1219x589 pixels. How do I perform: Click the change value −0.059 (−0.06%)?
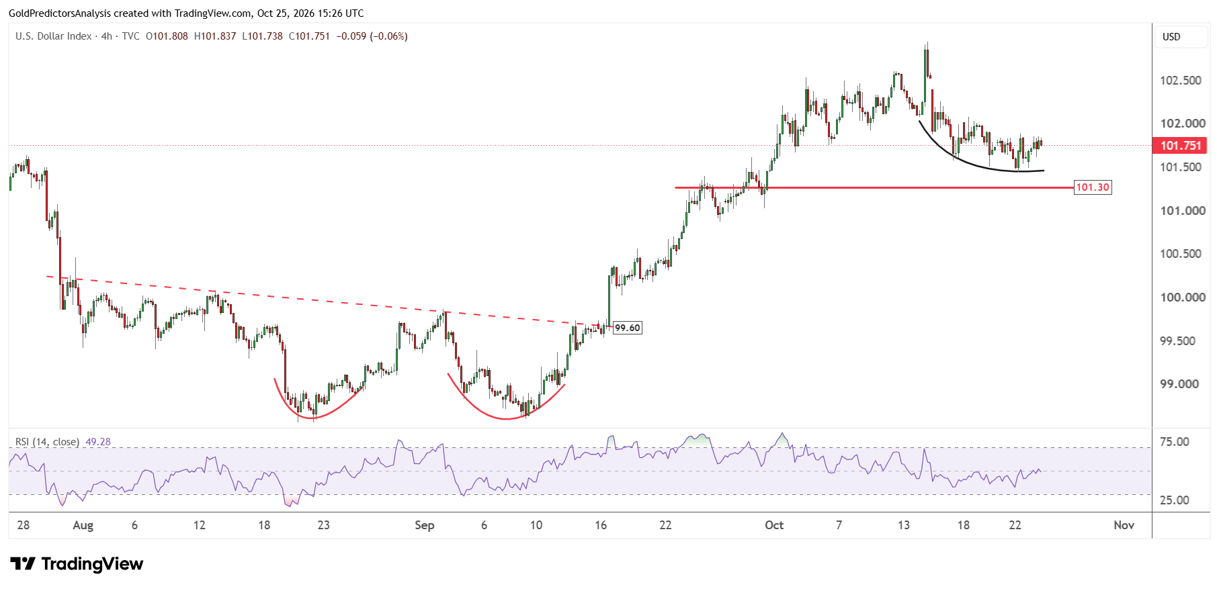point(372,36)
